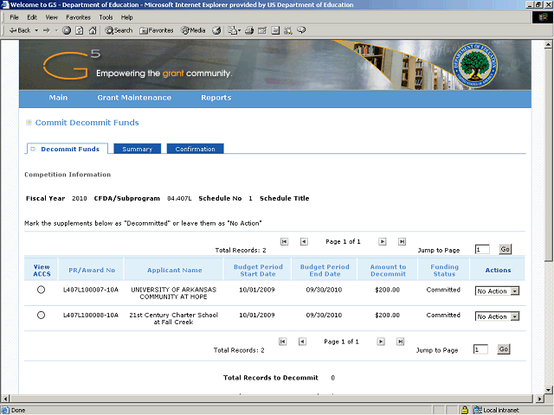Open Actions dropdown for 21st Century Charter School

pyautogui.click(x=497, y=316)
